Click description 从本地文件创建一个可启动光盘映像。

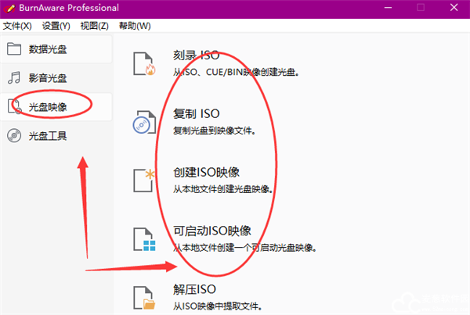(244, 248)
